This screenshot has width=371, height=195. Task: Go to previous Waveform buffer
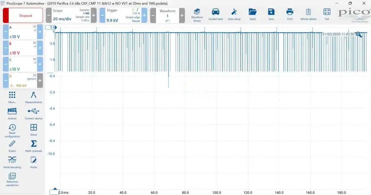153,15
